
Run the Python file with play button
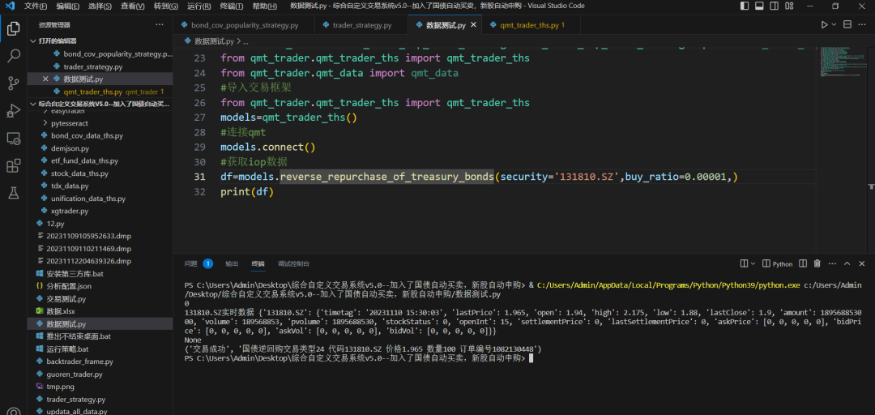(824, 25)
